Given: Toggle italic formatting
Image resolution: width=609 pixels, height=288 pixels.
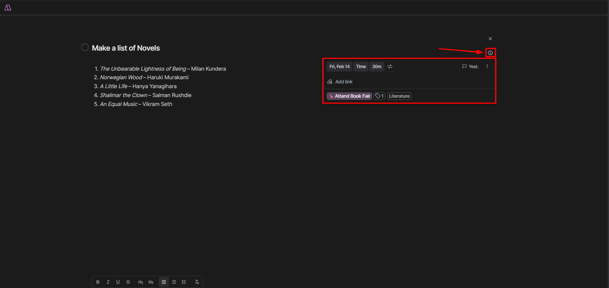Looking at the screenshot, I should [108, 282].
